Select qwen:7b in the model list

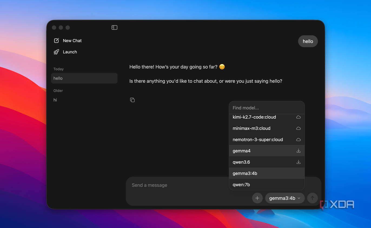(267, 185)
